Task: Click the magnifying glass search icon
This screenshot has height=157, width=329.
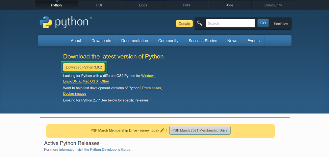Action: 200,23
